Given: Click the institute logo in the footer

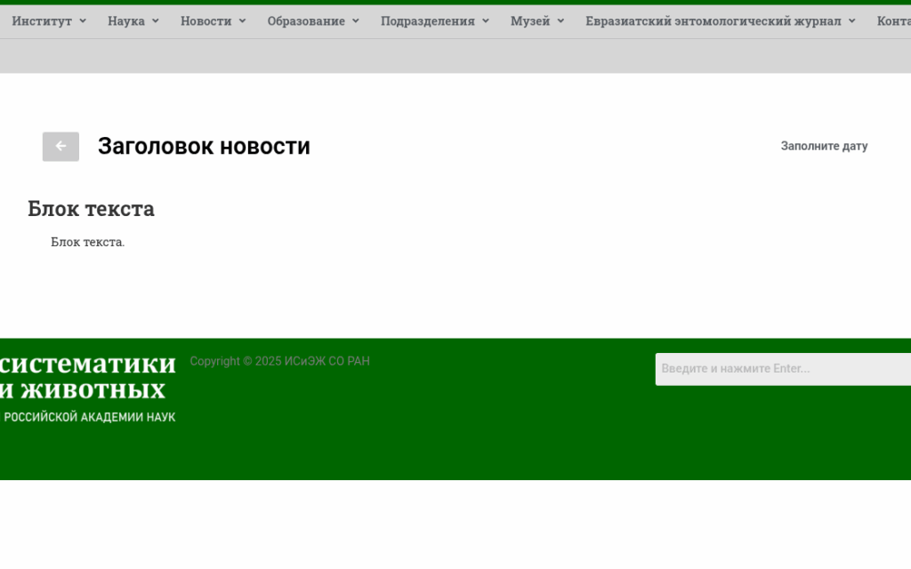Looking at the screenshot, I should click(87, 388).
